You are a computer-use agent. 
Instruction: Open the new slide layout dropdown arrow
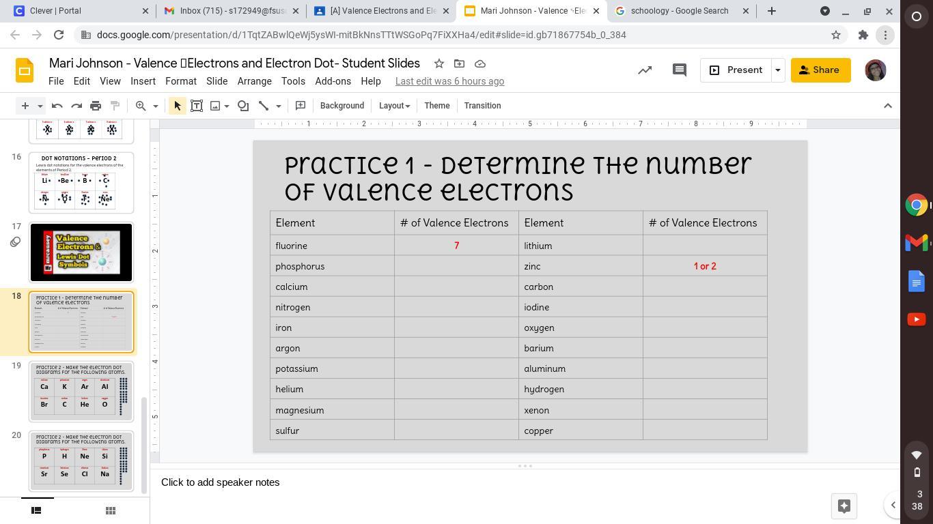pos(40,106)
